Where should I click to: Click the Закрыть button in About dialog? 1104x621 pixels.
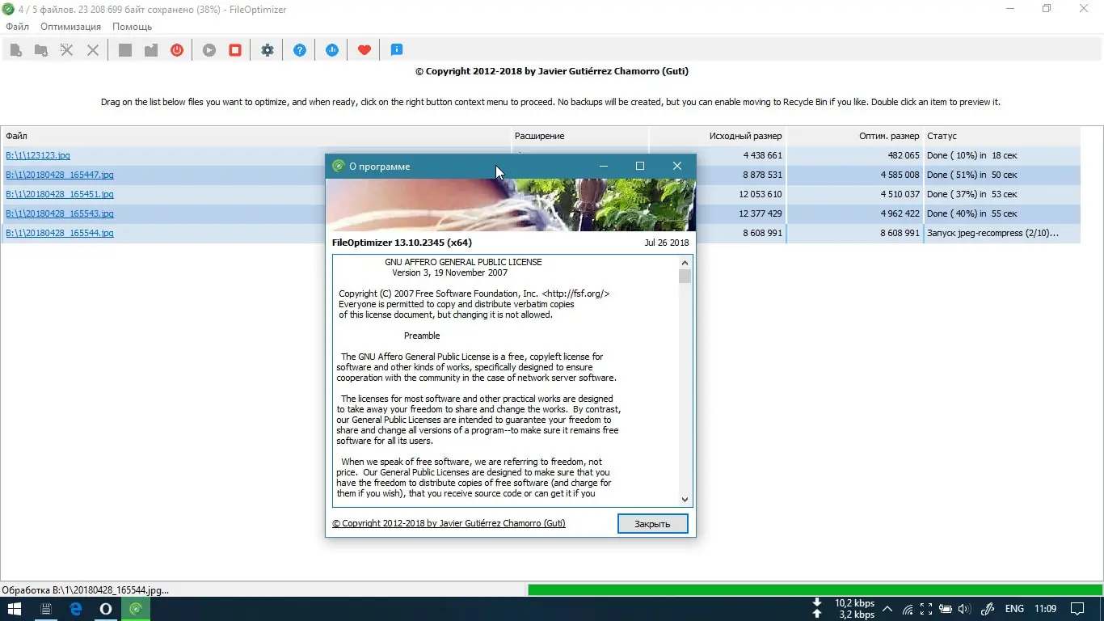tap(652, 524)
